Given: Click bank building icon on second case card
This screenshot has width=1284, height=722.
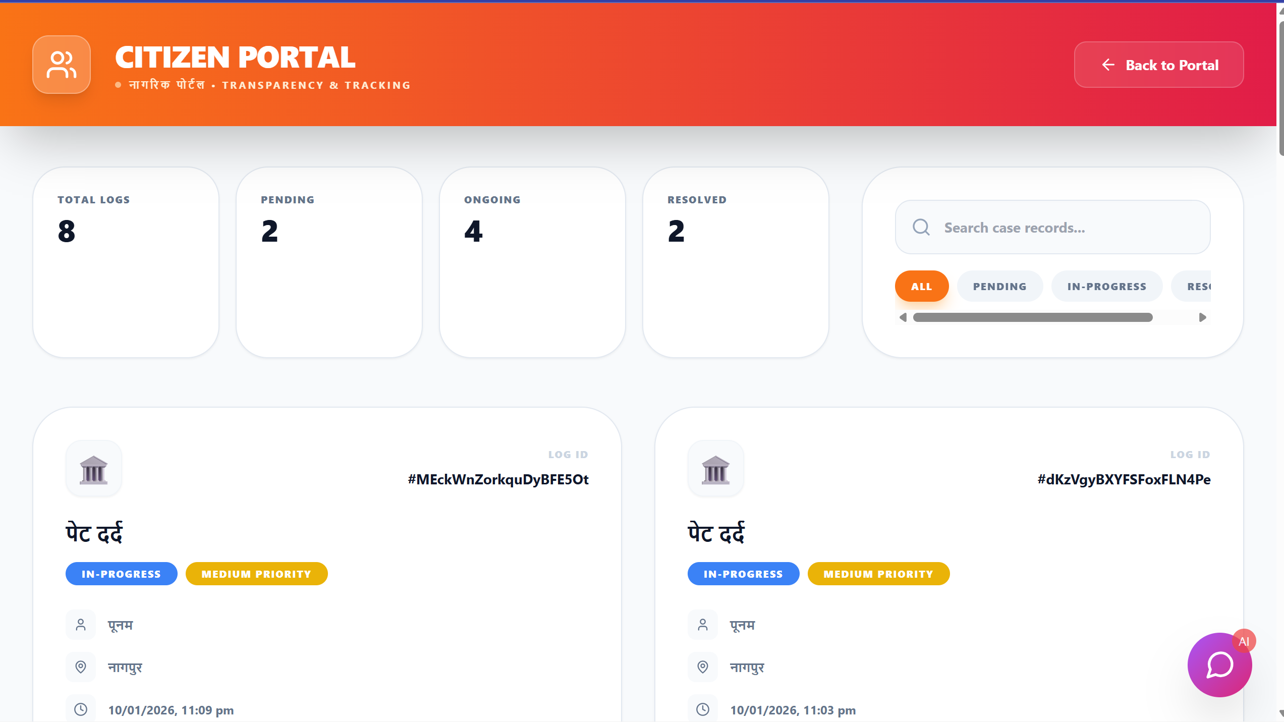Looking at the screenshot, I should point(715,470).
